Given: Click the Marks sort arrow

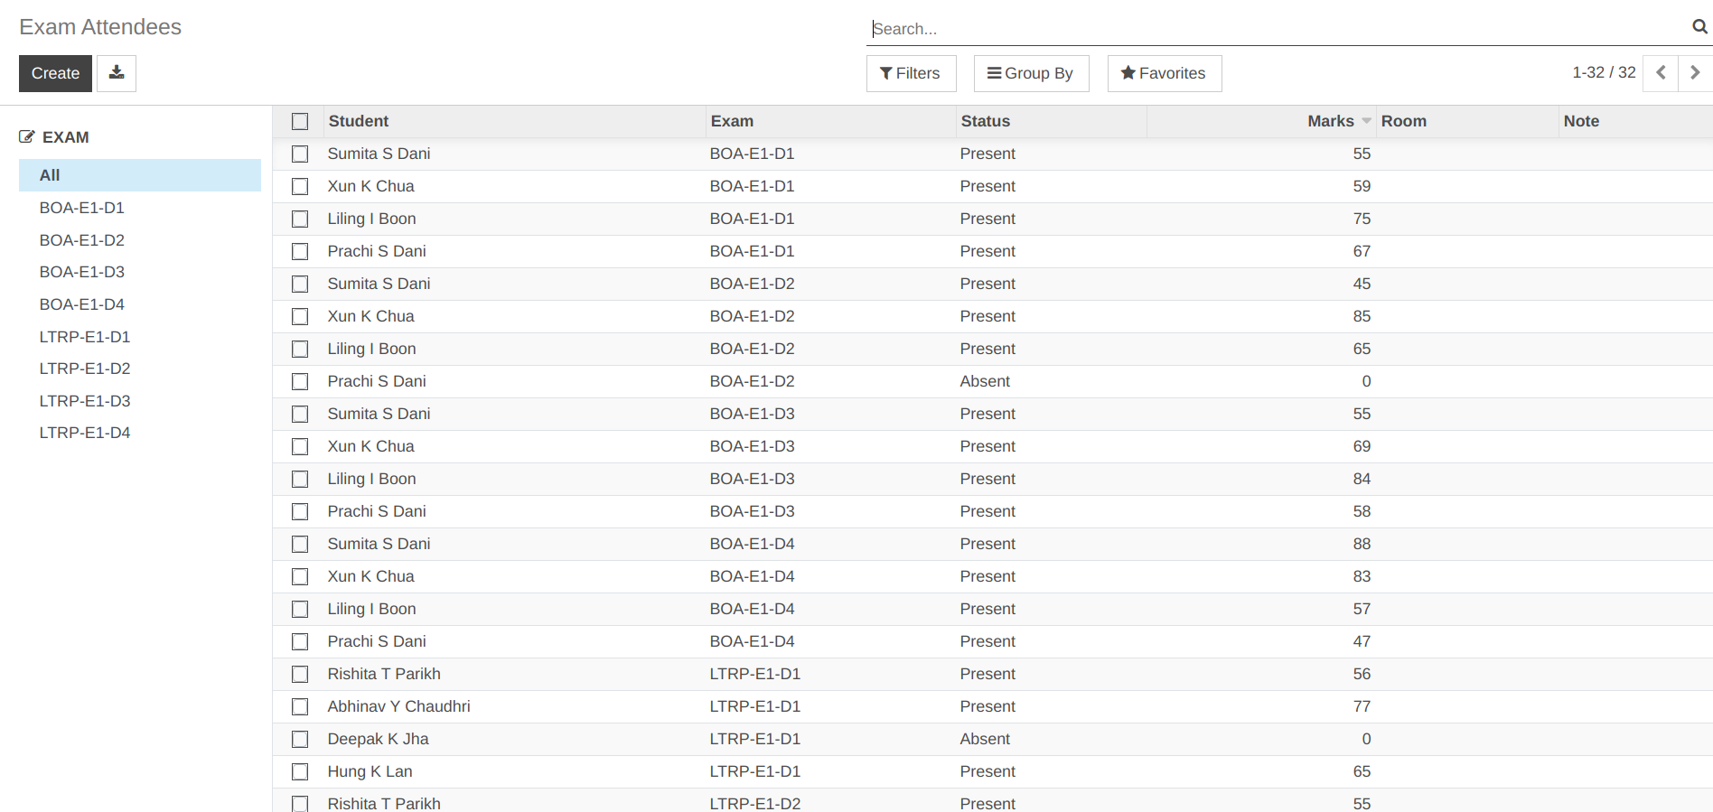Looking at the screenshot, I should click(1366, 121).
